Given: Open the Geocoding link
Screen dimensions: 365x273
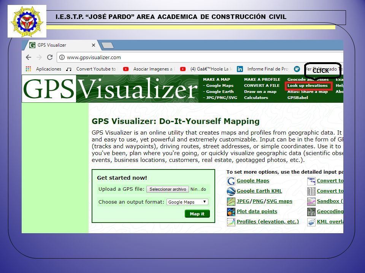Looking at the screenshot, I should pyautogui.click(x=330, y=211).
